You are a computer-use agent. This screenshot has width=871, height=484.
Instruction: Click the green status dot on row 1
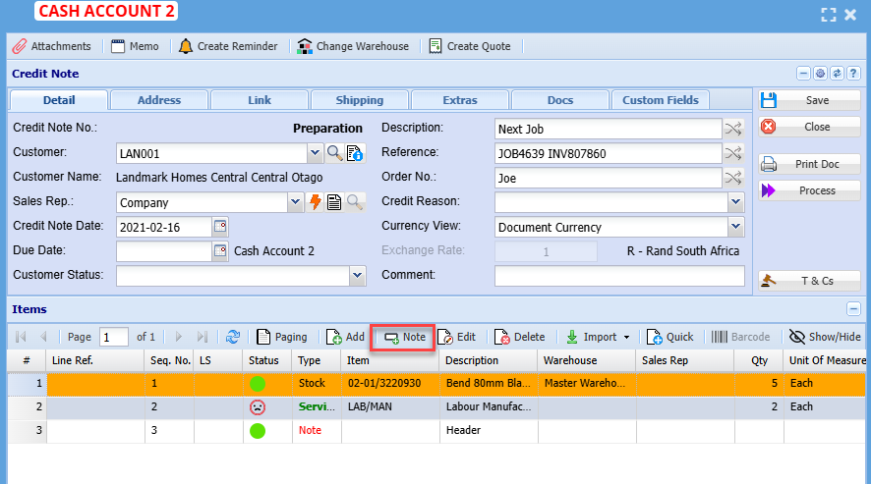[x=258, y=384]
